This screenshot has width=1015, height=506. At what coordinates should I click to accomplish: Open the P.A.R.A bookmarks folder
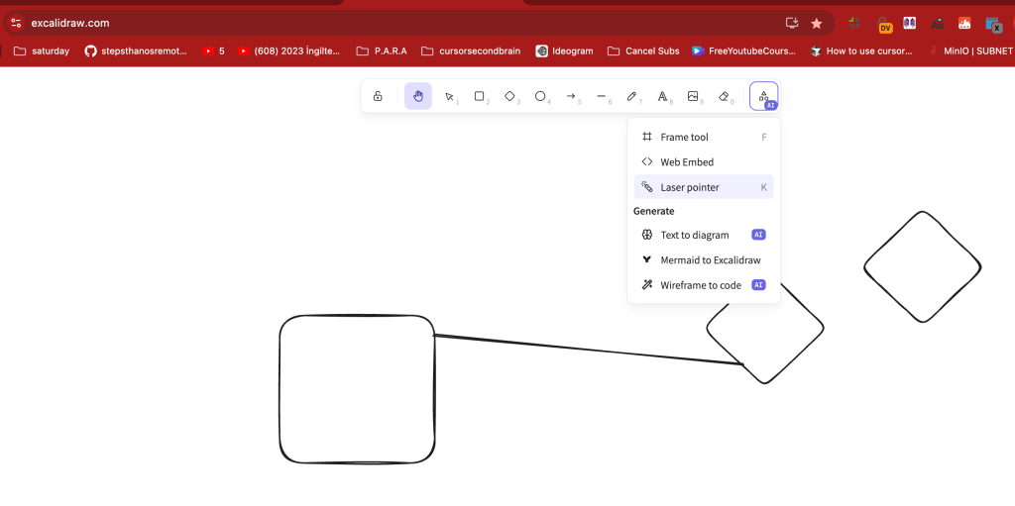pos(382,51)
